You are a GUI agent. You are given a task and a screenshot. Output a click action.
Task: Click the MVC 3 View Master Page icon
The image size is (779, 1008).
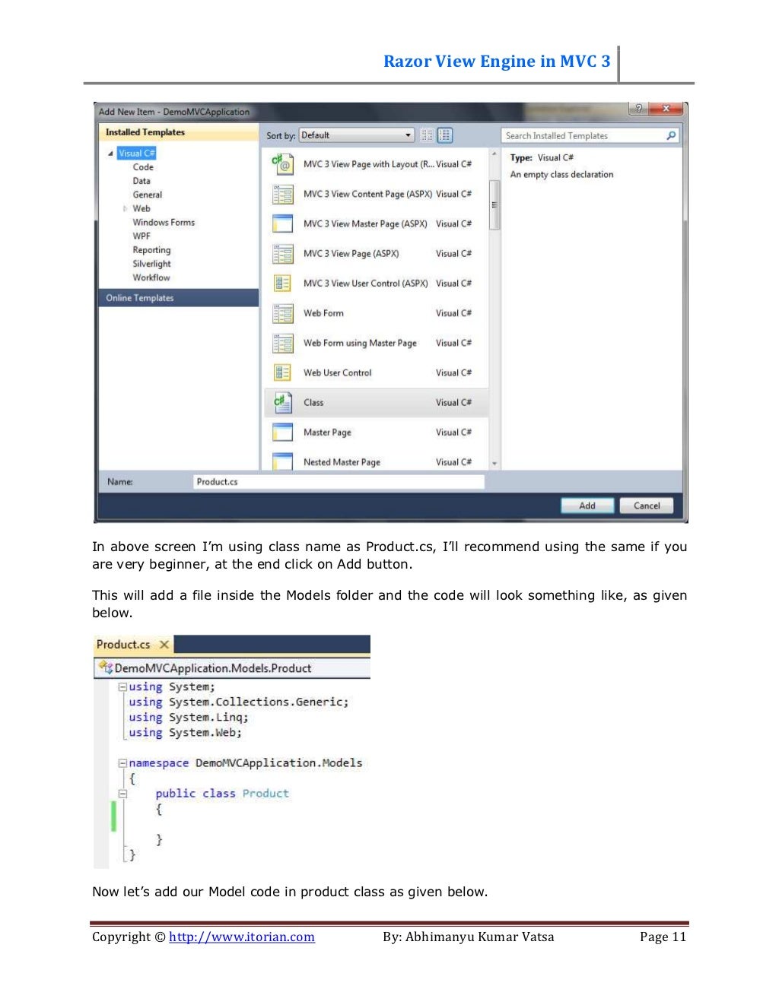click(x=282, y=223)
